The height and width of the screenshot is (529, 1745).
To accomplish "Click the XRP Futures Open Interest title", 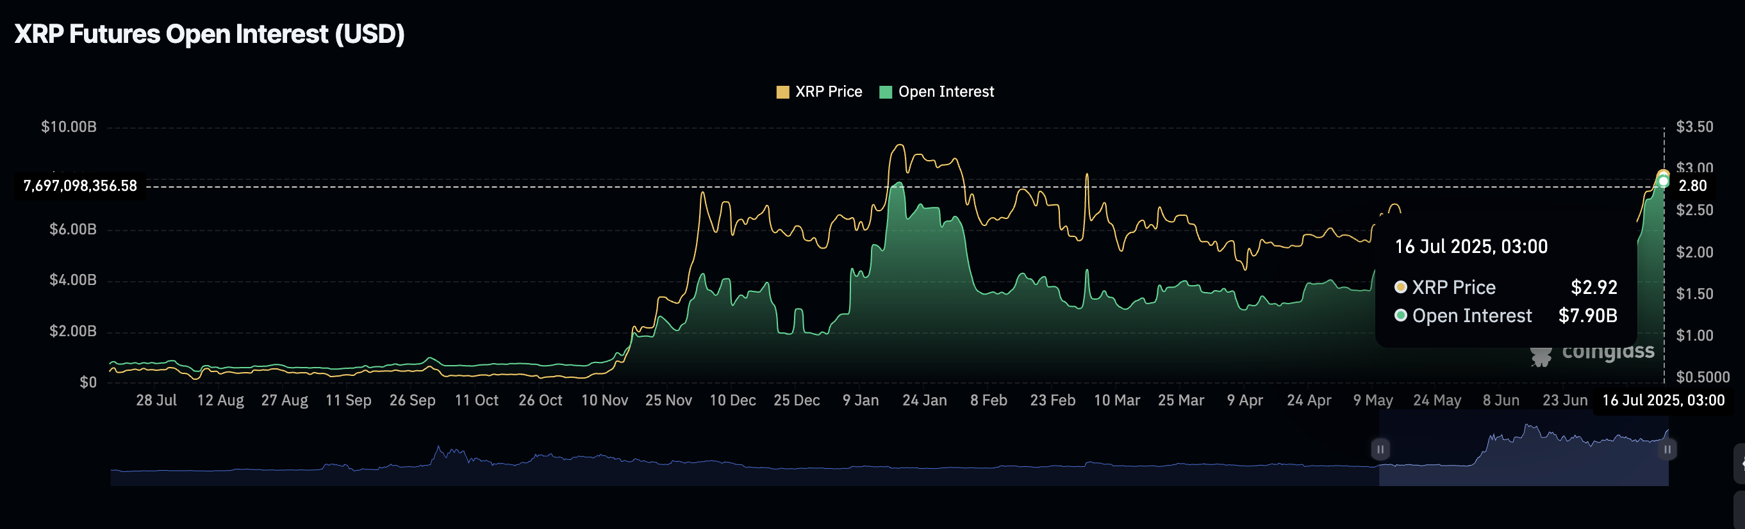I will (x=210, y=34).
